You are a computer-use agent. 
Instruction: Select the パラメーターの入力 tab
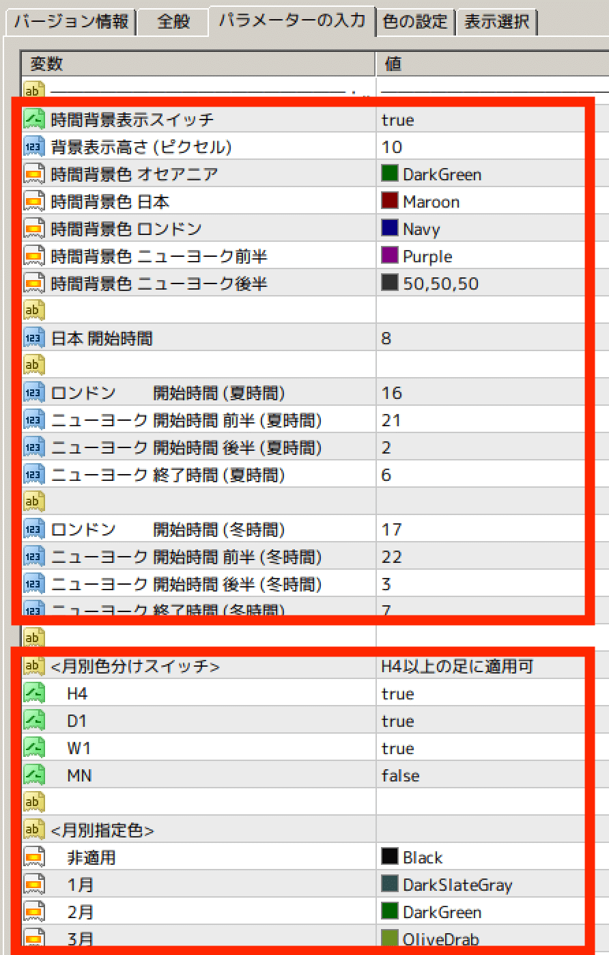(292, 20)
